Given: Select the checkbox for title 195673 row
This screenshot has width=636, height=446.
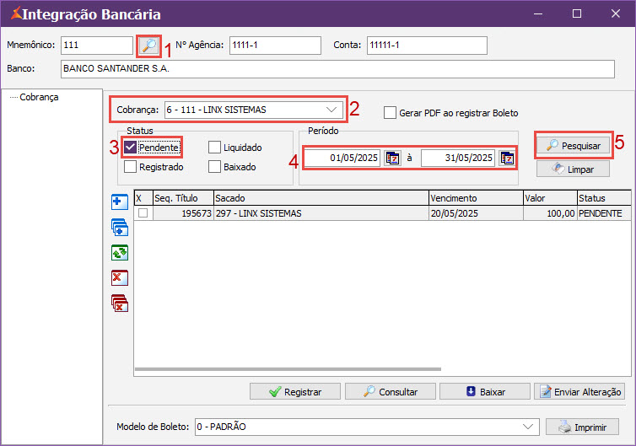Looking at the screenshot, I should [x=143, y=212].
